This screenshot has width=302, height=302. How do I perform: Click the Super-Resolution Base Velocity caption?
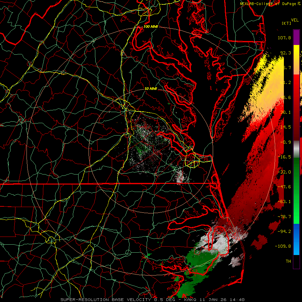[153, 300]
